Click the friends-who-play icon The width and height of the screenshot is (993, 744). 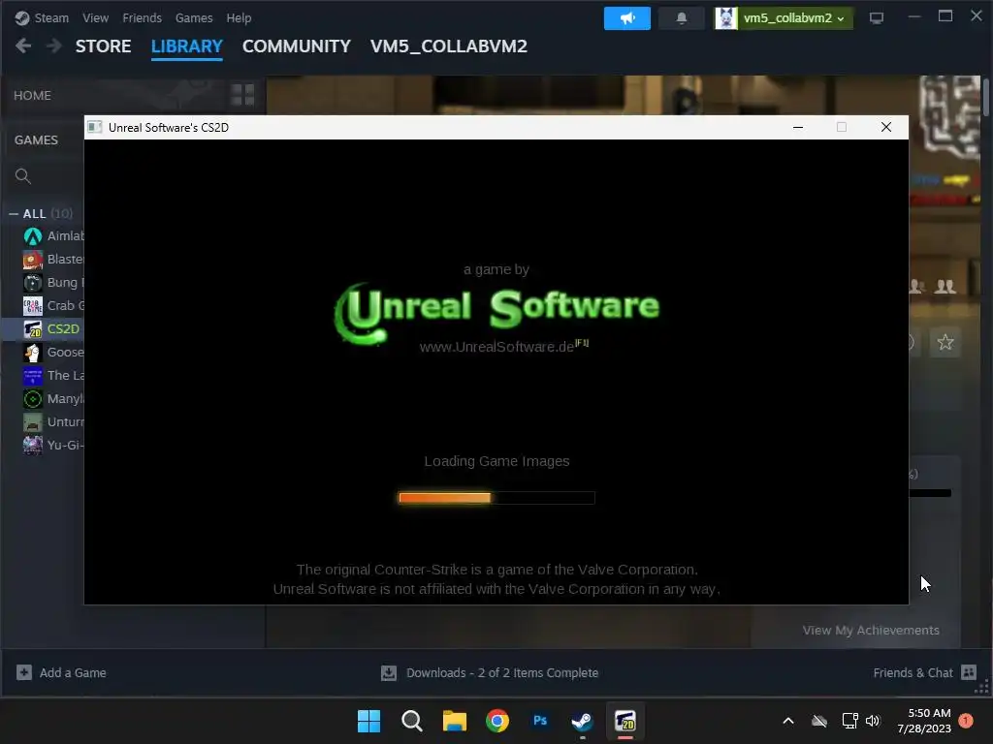(x=945, y=287)
